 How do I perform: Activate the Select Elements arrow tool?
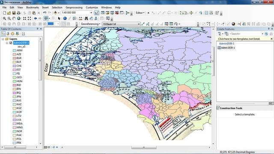pyautogui.click(x=59, y=18)
